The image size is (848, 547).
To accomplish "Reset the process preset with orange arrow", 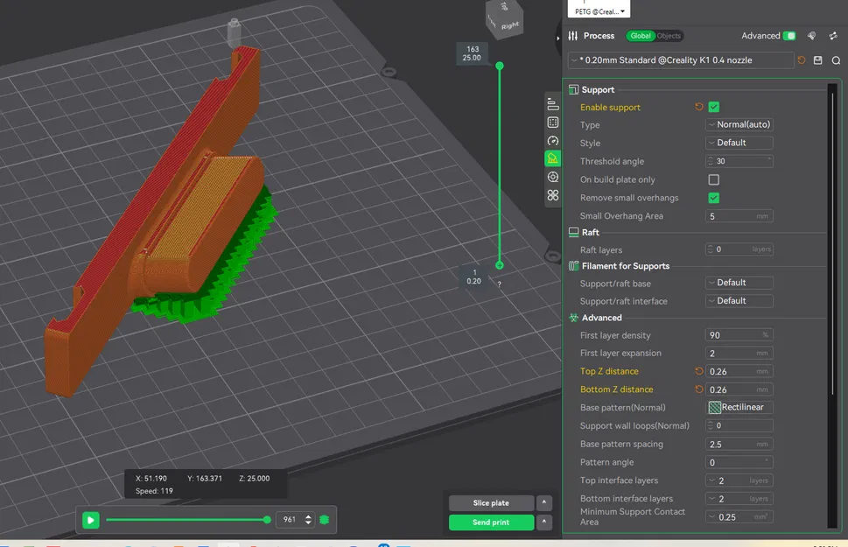I will 802,60.
